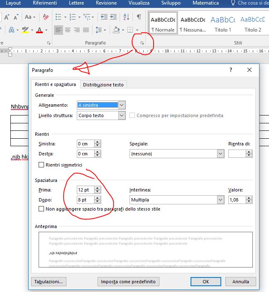The height and width of the screenshot is (292, 269).
Task: Increase the paragraph indent
Action: 113,17
